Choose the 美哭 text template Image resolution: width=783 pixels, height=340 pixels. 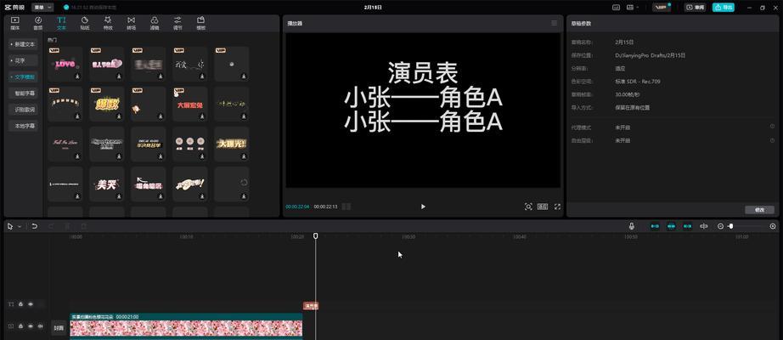[107, 184]
